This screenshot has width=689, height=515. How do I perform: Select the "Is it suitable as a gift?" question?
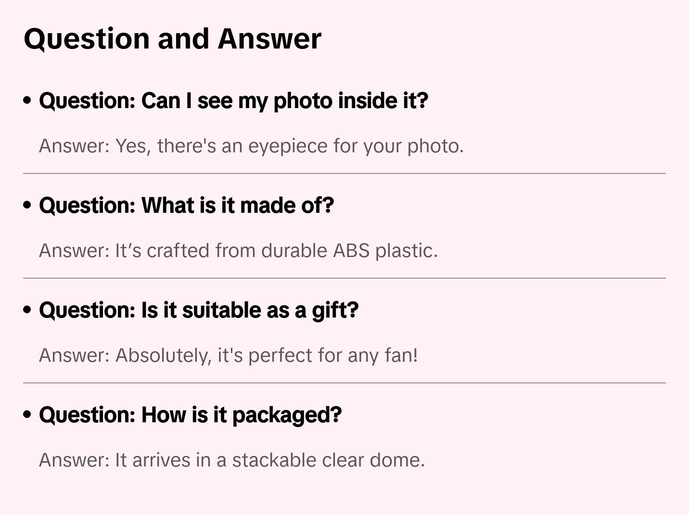click(x=199, y=310)
